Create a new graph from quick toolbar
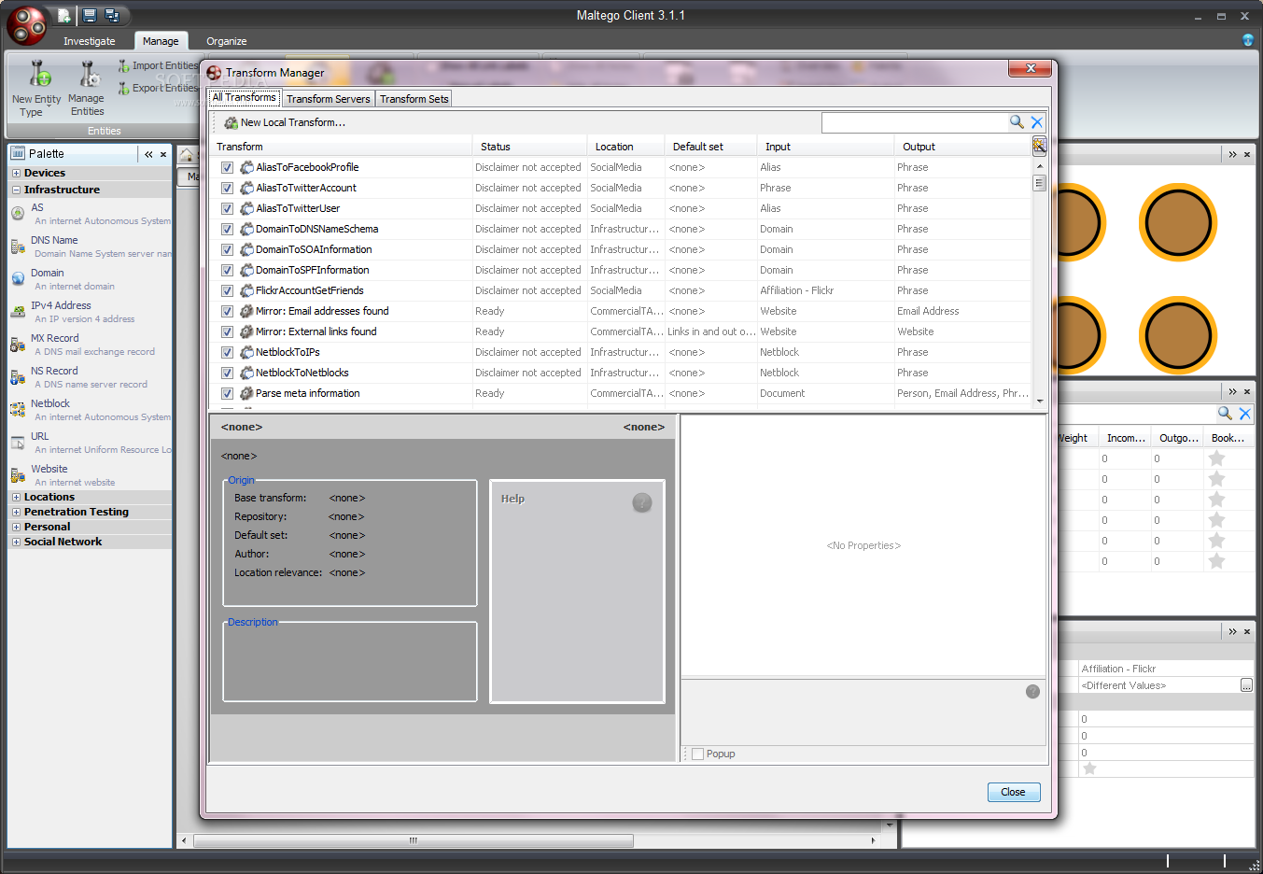Image resolution: width=1263 pixels, height=874 pixels. 63,15
